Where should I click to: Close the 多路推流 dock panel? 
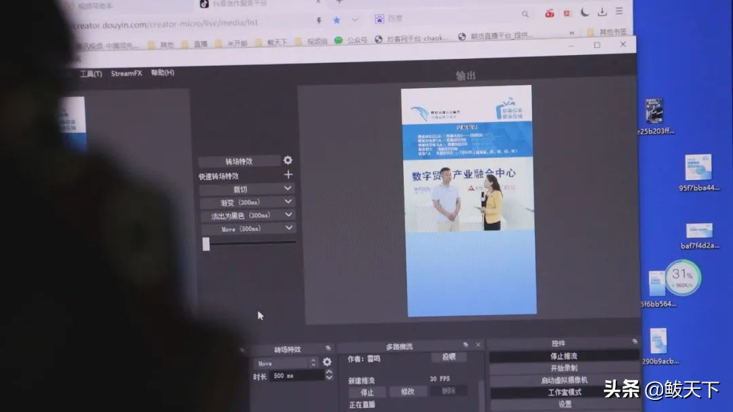[x=478, y=345]
